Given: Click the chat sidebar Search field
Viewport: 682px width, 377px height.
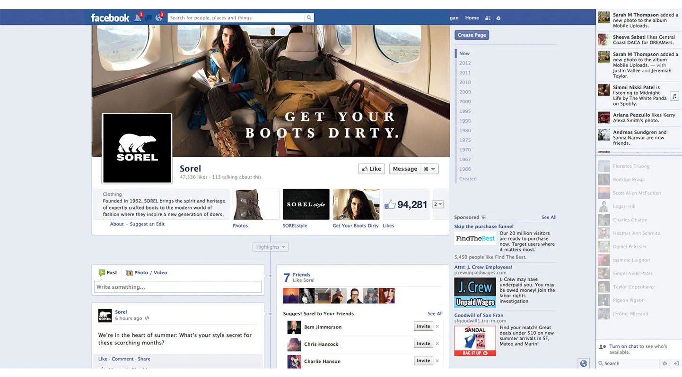Looking at the screenshot, I should pos(628,363).
